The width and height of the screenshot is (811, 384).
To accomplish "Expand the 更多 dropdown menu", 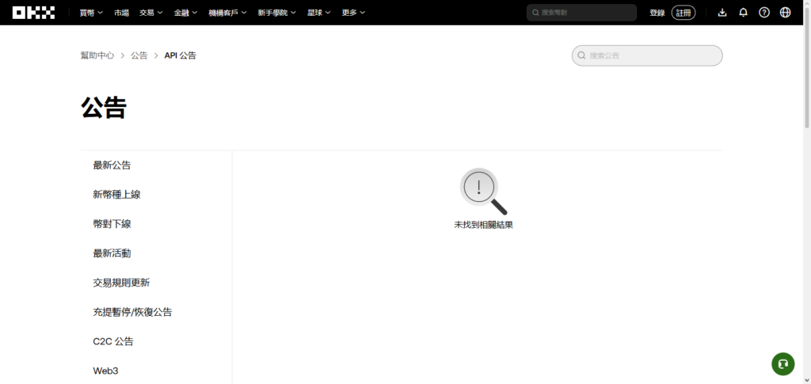I will coord(353,13).
